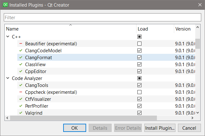Click green checkmark status icon beside ClassView
The height and width of the screenshot is (136, 205).
pyautogui.click(x=21, y=64)
